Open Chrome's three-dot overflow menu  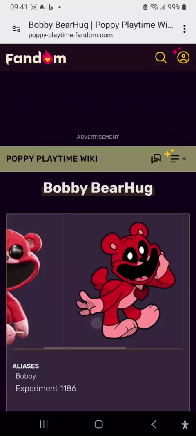[x=184, y=29]
